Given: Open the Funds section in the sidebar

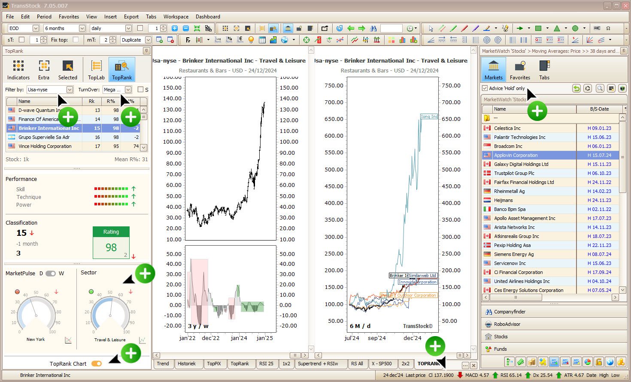Looking at the screenshot, I should [x=499, y=349].
